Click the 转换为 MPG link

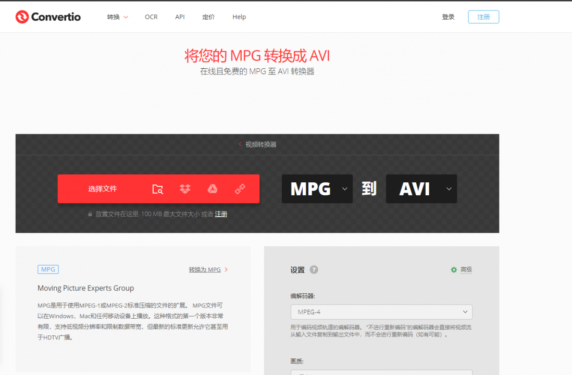pos(205,270)
